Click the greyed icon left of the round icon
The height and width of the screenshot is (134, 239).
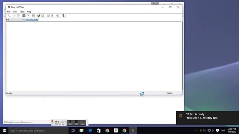tap(52, 16)
